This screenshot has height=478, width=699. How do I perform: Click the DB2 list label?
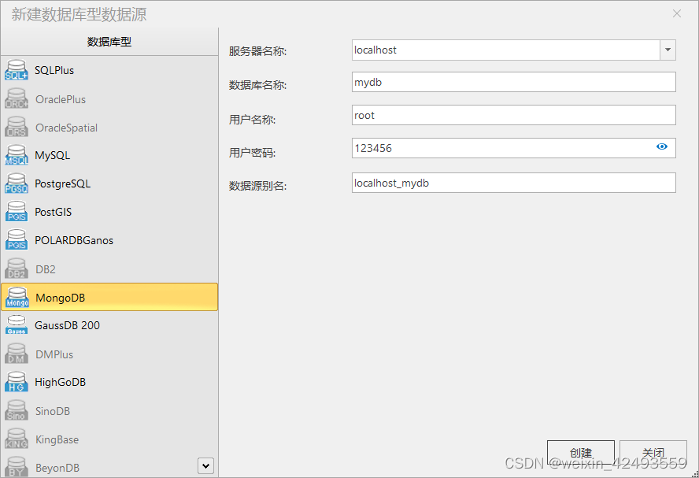tap(46, 269)
